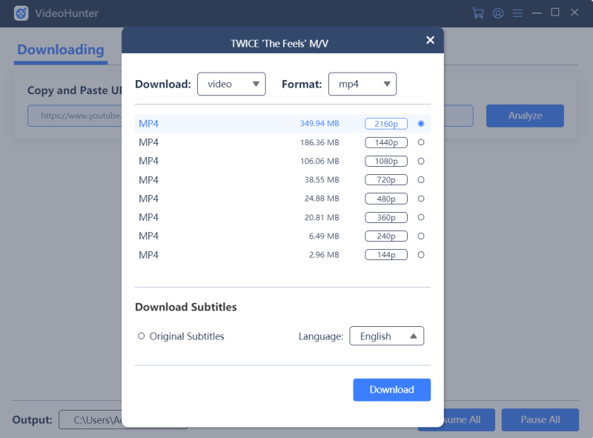Click the 1440p resolution badge
The image size is (593, 438).
[x=386, y=142]
